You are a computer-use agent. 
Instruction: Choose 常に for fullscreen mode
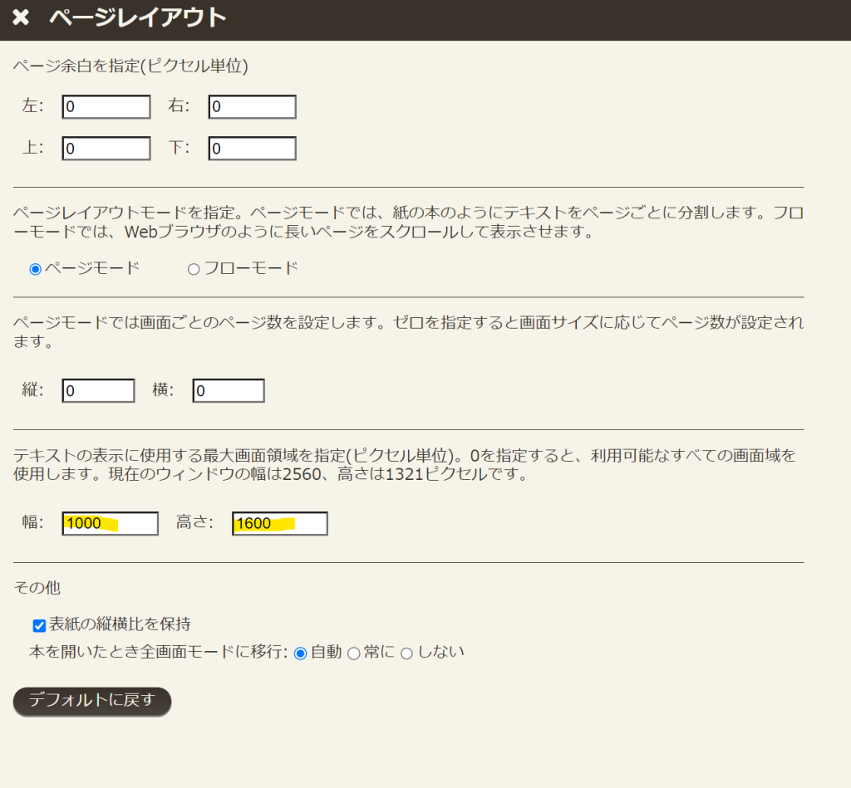pos(353,653)
